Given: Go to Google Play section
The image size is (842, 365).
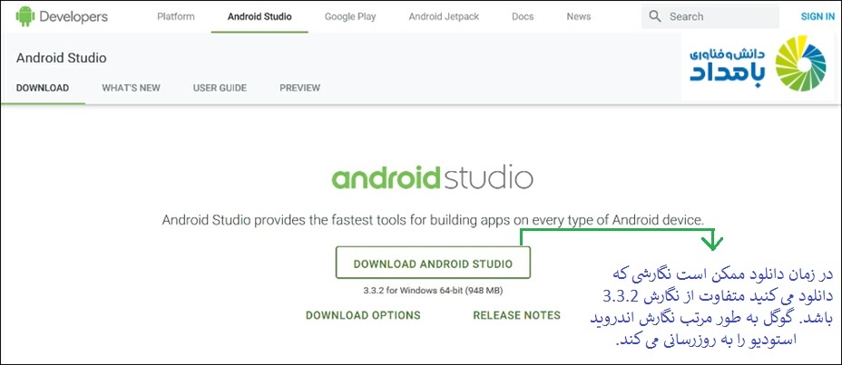Looking at the screenshot, I should pyautogui.click(x=350, y=16).
